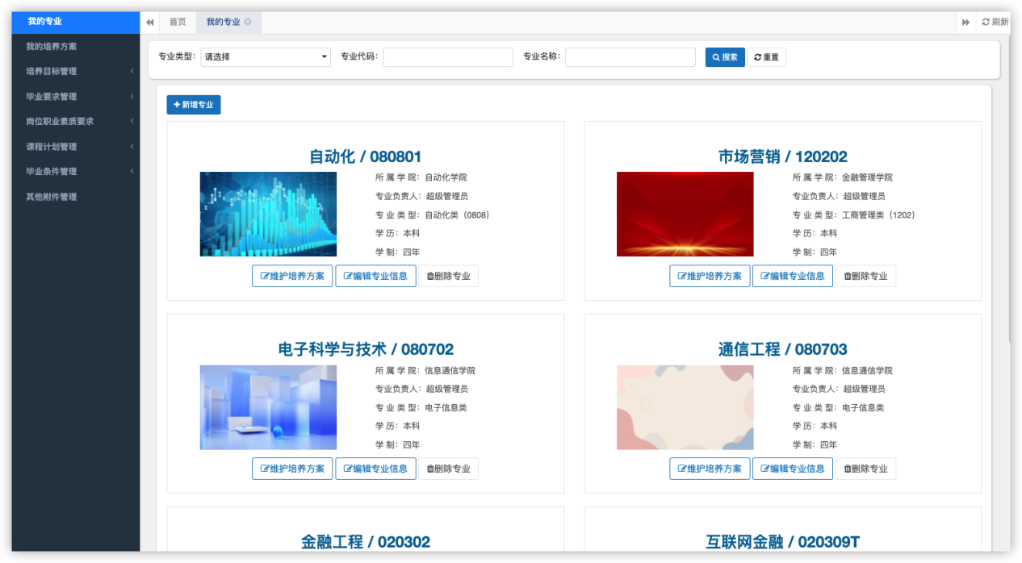Click the 重置 reset button
This screenshot has width=1022, height=563.
(766, 57)
